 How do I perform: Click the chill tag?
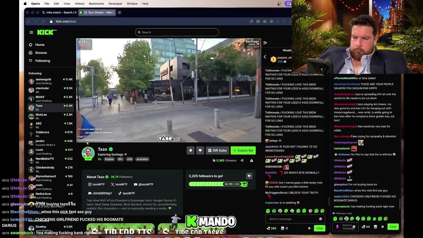coord(129,159)
